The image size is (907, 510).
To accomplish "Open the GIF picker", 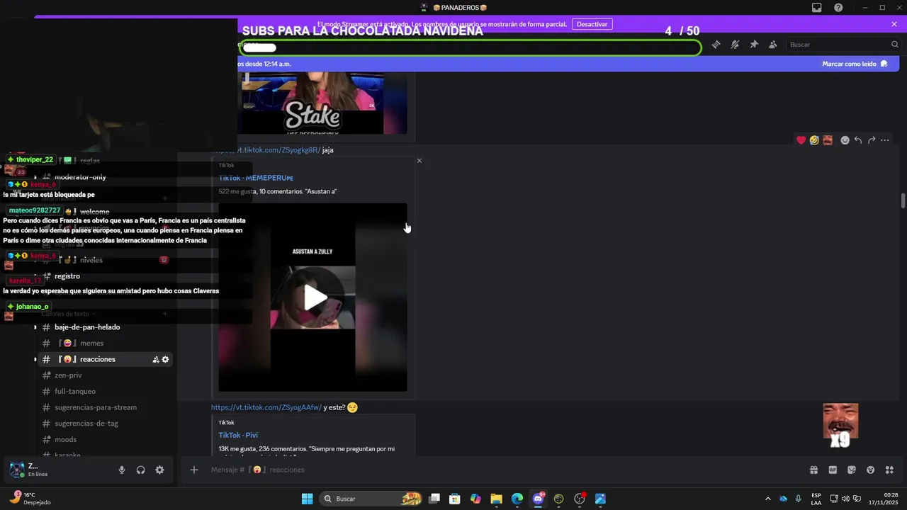I will [x=833, y=470].
